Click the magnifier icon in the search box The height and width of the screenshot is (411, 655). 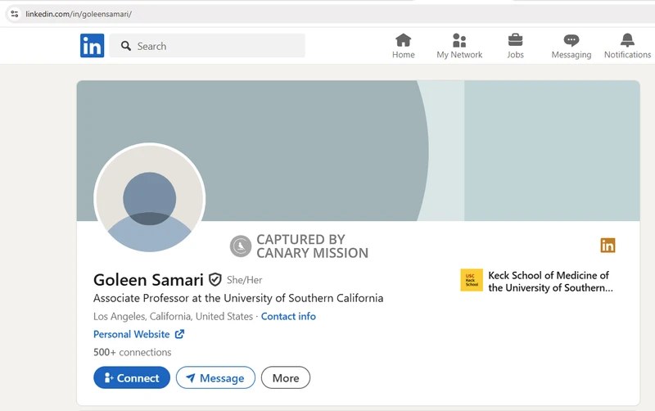(x=126, y=46)
